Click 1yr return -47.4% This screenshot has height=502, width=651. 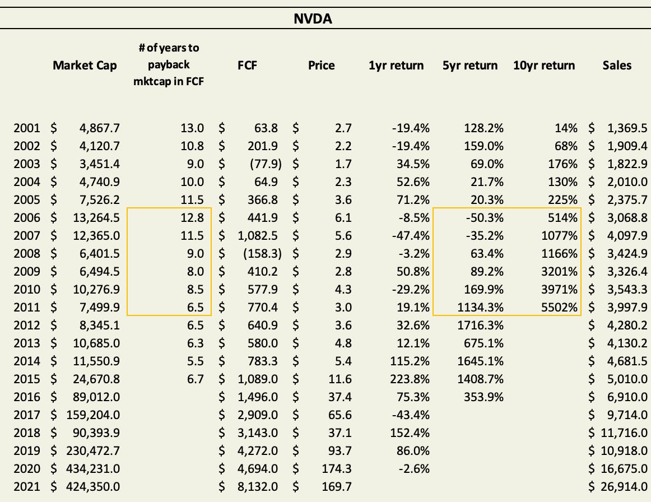pos(411,235)
